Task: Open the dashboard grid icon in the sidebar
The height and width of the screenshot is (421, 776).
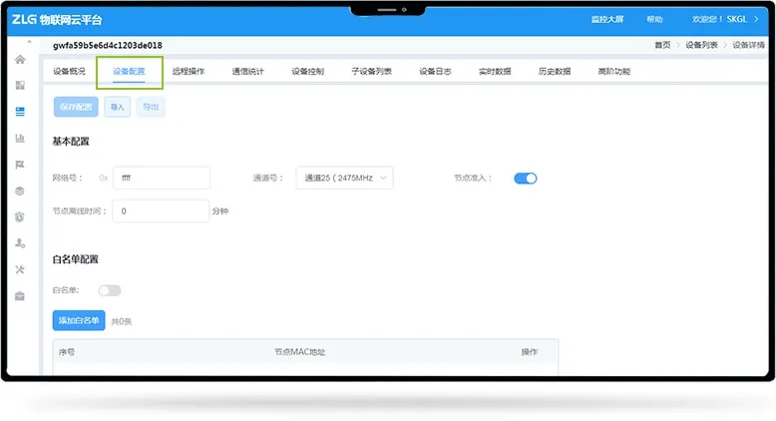Action: pos(20,86)
